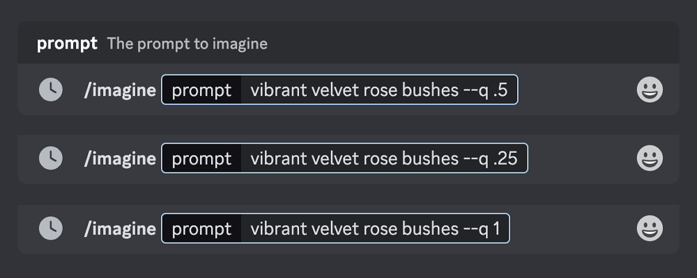This screenshot has width=697, height=278.
Task: Click the '.5' quality value in first command
Action: pyautogui.click(x=500, y=90)
